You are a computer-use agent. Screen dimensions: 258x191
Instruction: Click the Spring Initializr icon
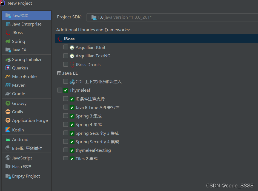(8, 60)
